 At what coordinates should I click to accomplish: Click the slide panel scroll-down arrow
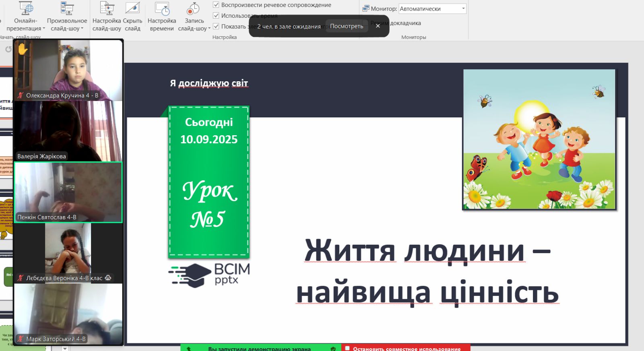(65, 349)
